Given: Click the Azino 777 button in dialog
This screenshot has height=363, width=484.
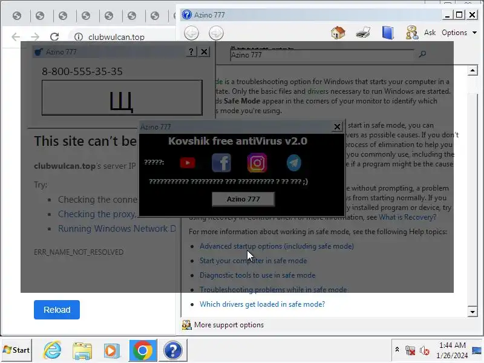Looking at the screenshot, I should (x=243, y=199).
